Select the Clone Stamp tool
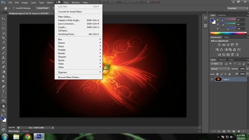Image resolution: width=249 pixels, height=140 pixels. pyautogui.click(x=4, y=57)
